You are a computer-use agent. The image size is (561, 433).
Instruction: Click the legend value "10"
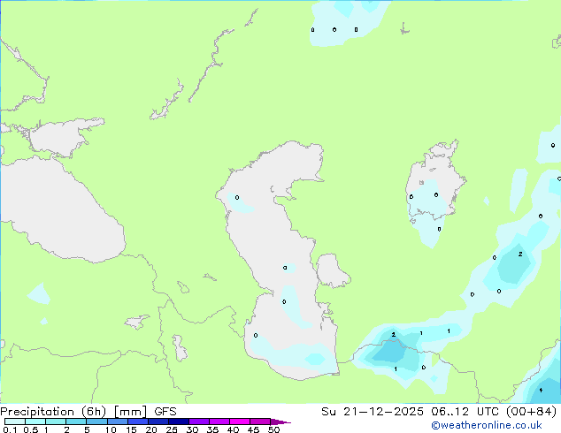click(111, 429)
